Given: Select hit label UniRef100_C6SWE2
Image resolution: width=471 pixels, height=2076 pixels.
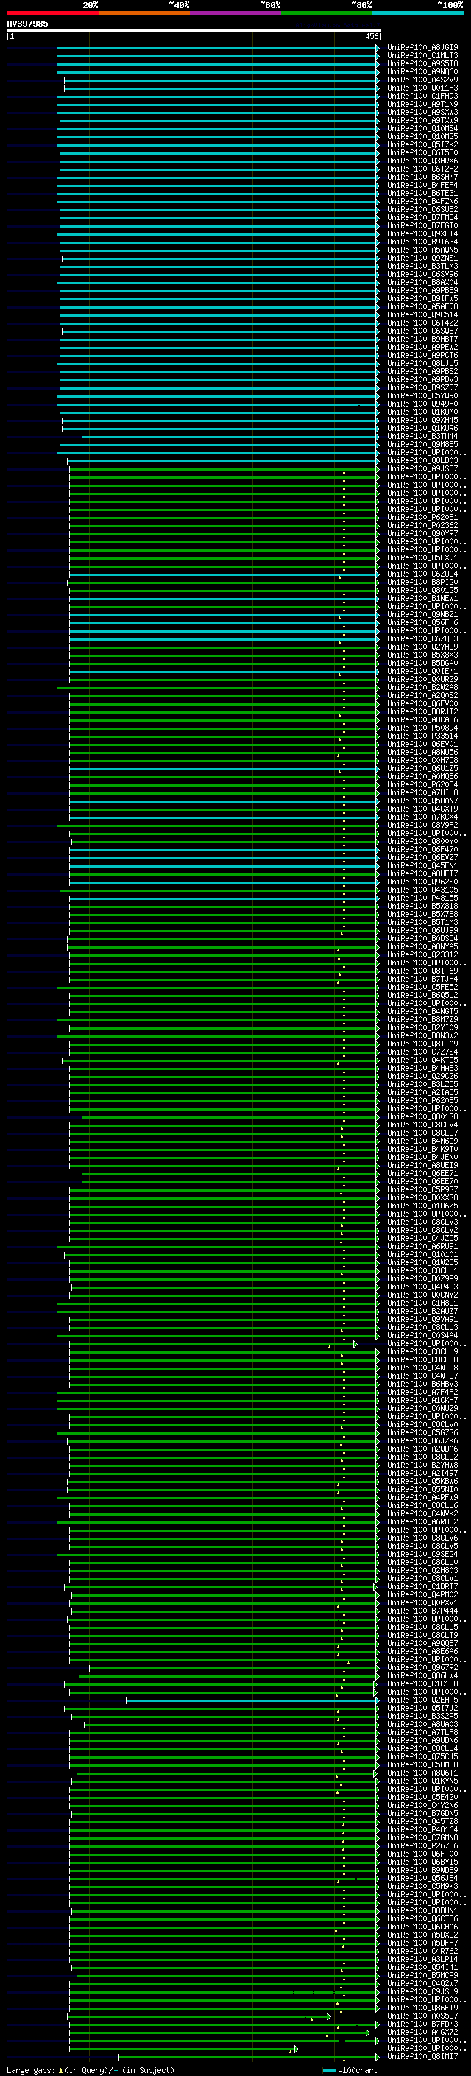Looking at the screenshot, I should [422, 210].
